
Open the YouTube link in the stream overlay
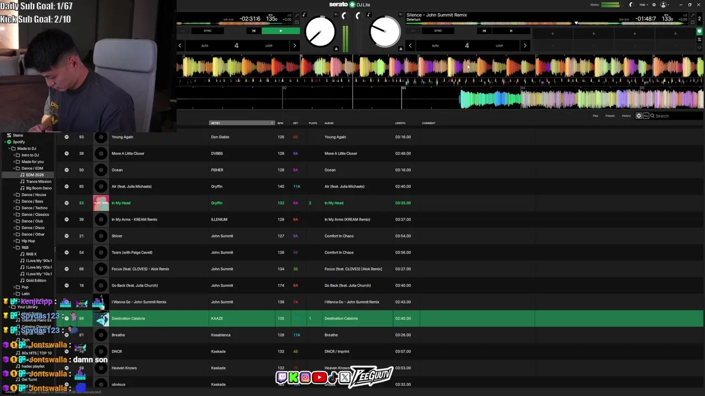318,377
